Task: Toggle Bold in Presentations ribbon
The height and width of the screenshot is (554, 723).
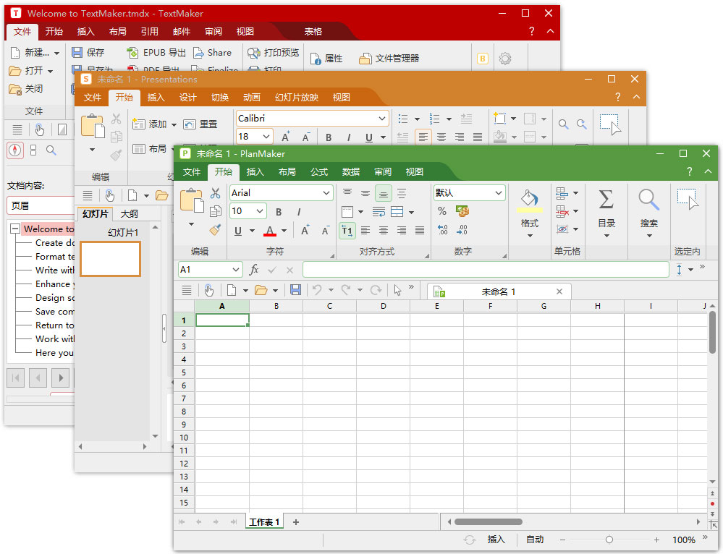Action: [329, 137]
